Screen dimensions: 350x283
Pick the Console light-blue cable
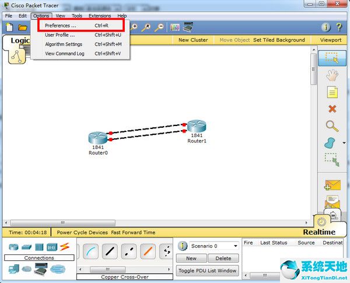(x=90, y=251)
